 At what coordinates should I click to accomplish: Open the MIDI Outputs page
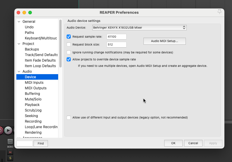(x=36, y=88)
